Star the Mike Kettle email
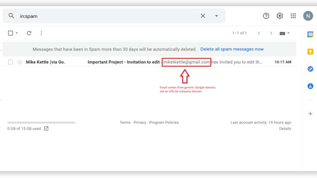This screenshot has height=178, width=317. tap(20, 62)
